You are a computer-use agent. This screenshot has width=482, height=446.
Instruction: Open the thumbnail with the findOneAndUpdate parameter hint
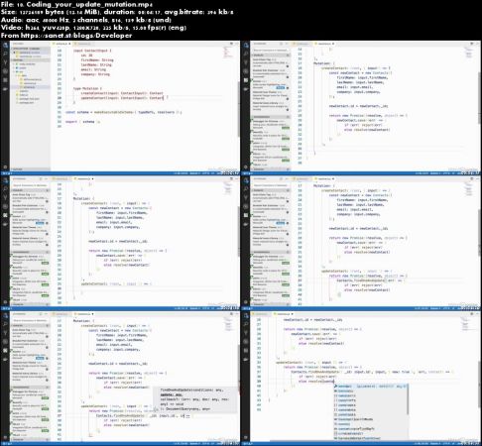click(120, 378)
